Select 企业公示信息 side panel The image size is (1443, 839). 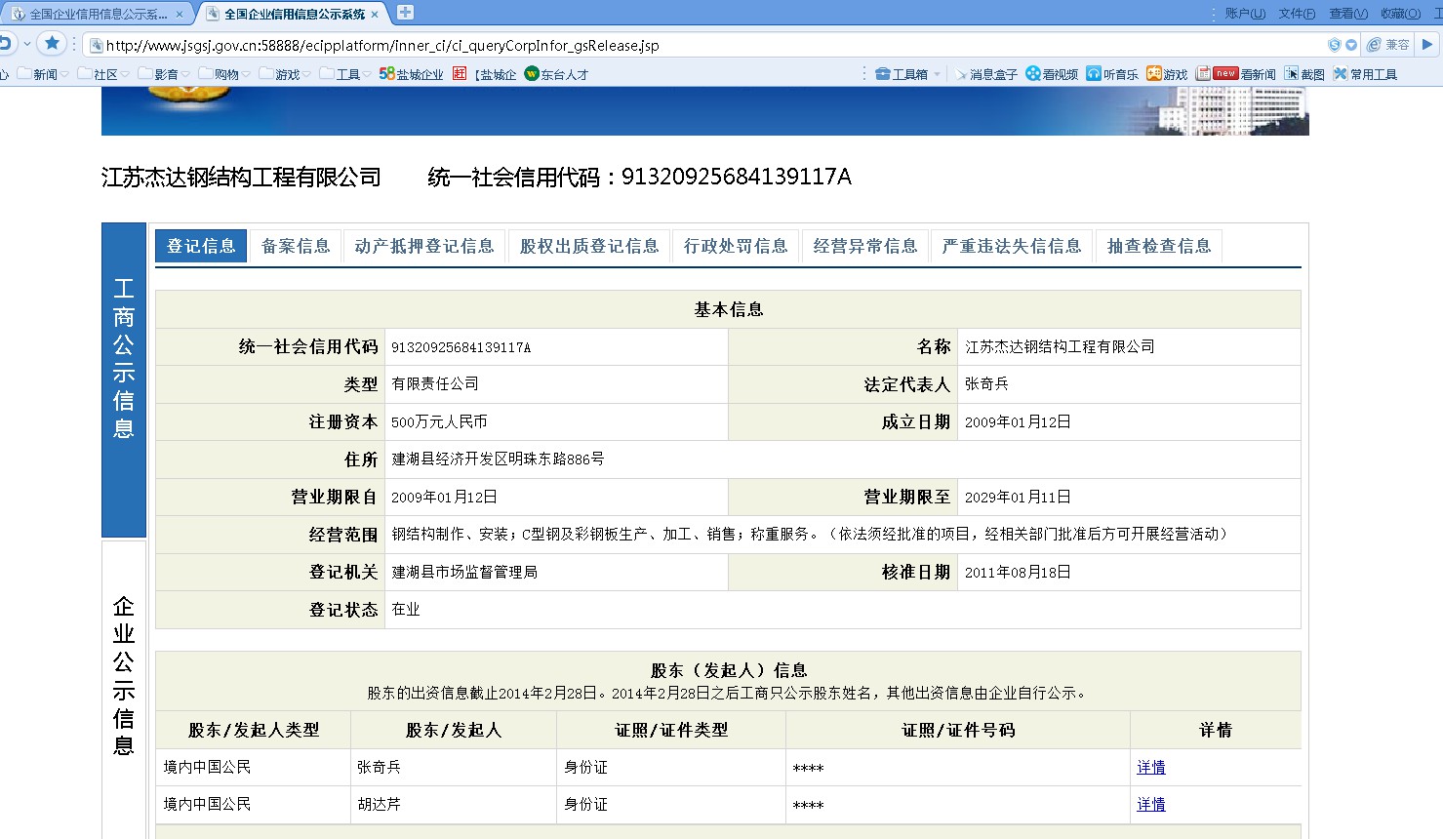click(124, 675)
